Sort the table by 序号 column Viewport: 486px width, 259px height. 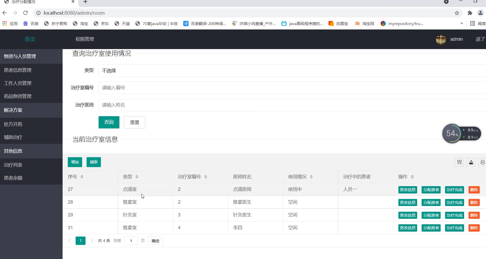[x=82, y=177]
